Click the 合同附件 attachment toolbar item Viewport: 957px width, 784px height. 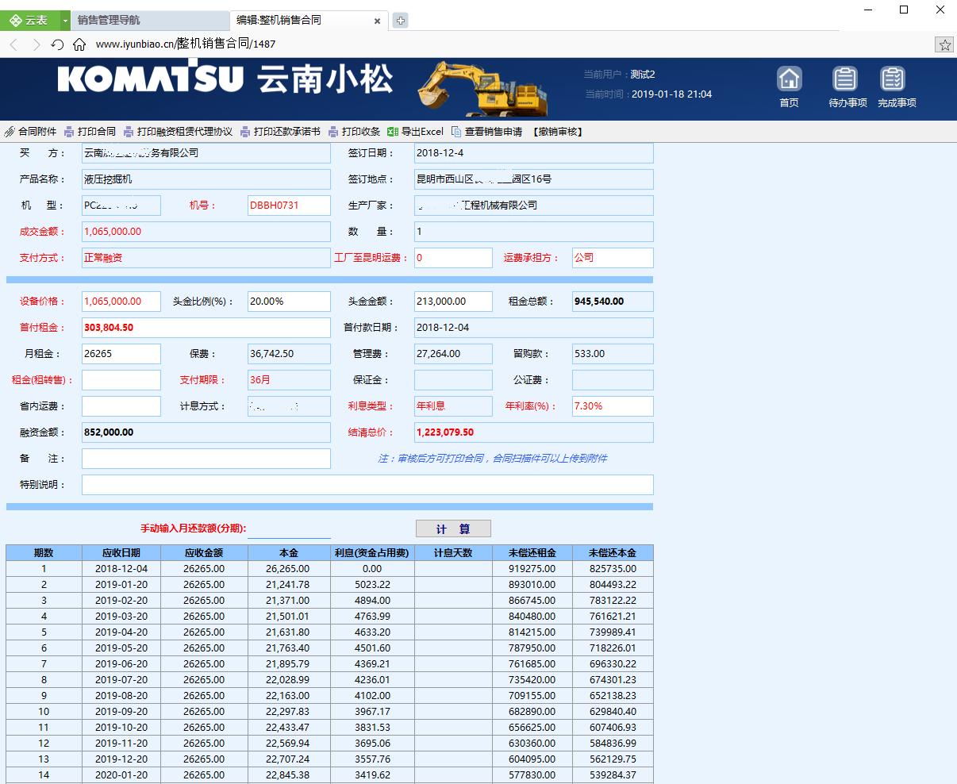point(31,132)
